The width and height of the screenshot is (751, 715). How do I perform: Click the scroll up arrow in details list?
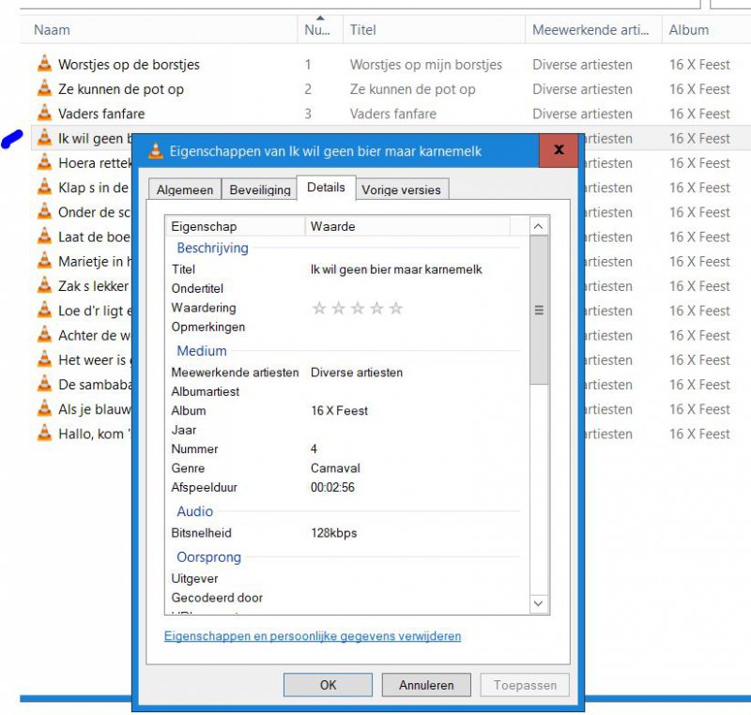point(539,227)
